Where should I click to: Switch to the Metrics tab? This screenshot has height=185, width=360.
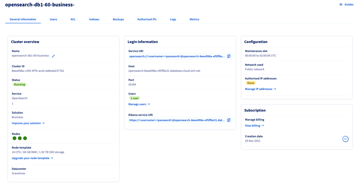pyautogui.click(x=194, y=19)
